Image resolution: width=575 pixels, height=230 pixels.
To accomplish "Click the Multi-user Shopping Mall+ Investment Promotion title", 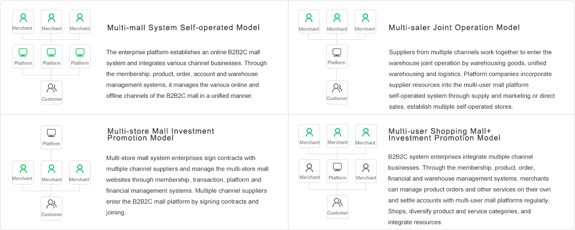I will click(445, 134).
